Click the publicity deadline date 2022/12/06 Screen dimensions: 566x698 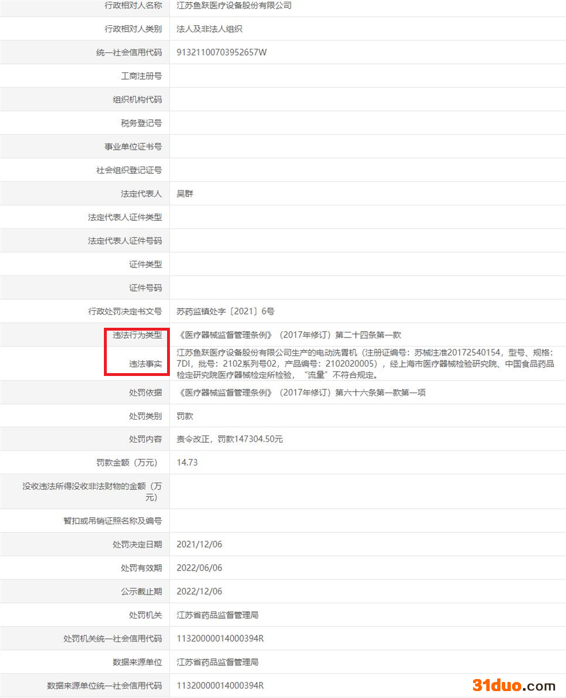pos(199,591)
